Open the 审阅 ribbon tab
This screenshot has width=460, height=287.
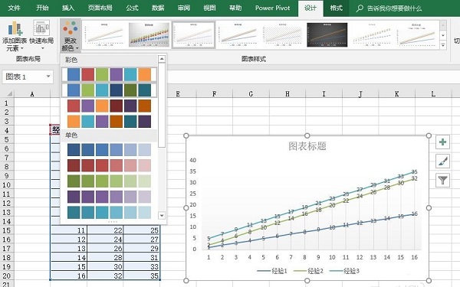click(x=184, y=8)
